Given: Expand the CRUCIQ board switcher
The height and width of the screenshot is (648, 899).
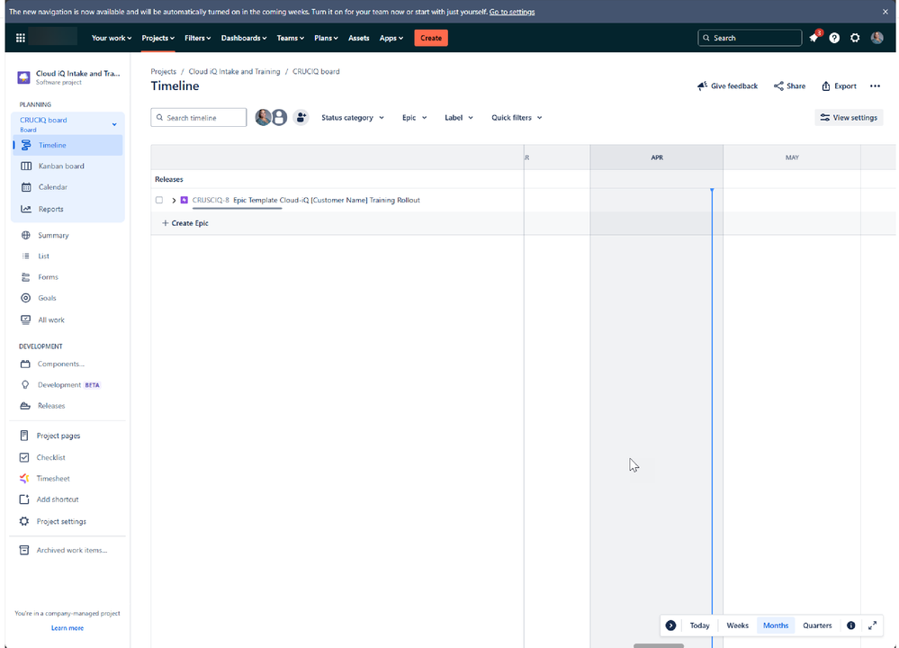Looking at the screenshot, I should click(114, 124).
